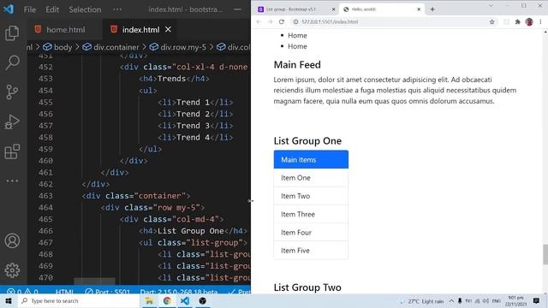This screenshot has height=308, width=548.
Task: Show additional activity bar views ellipsis
Action: coord(12,181)
